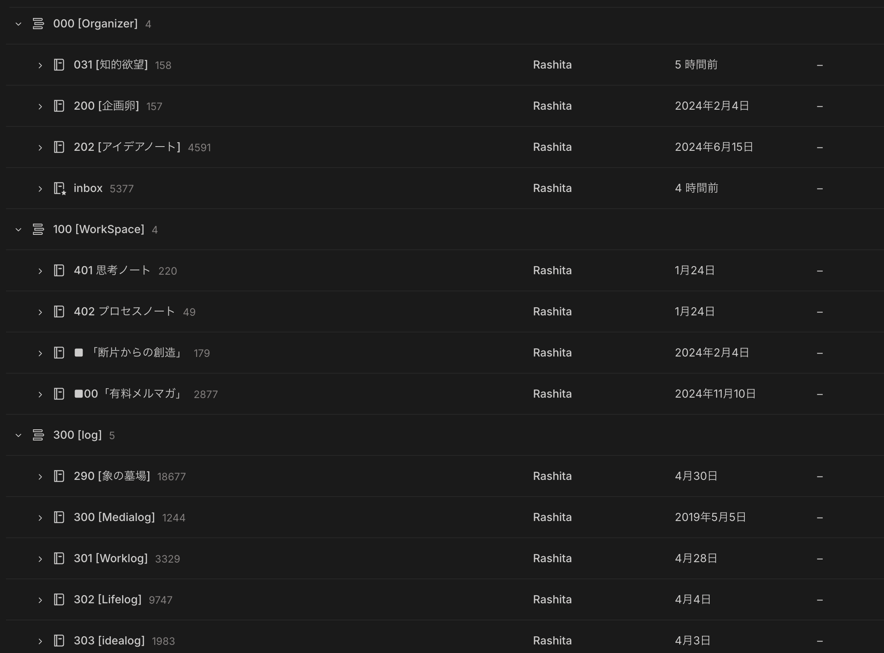Click the 100 [WorkSpace] stack icon
Image resolution: width=884 pixels, height=653 pixels.
pos(38,229)
